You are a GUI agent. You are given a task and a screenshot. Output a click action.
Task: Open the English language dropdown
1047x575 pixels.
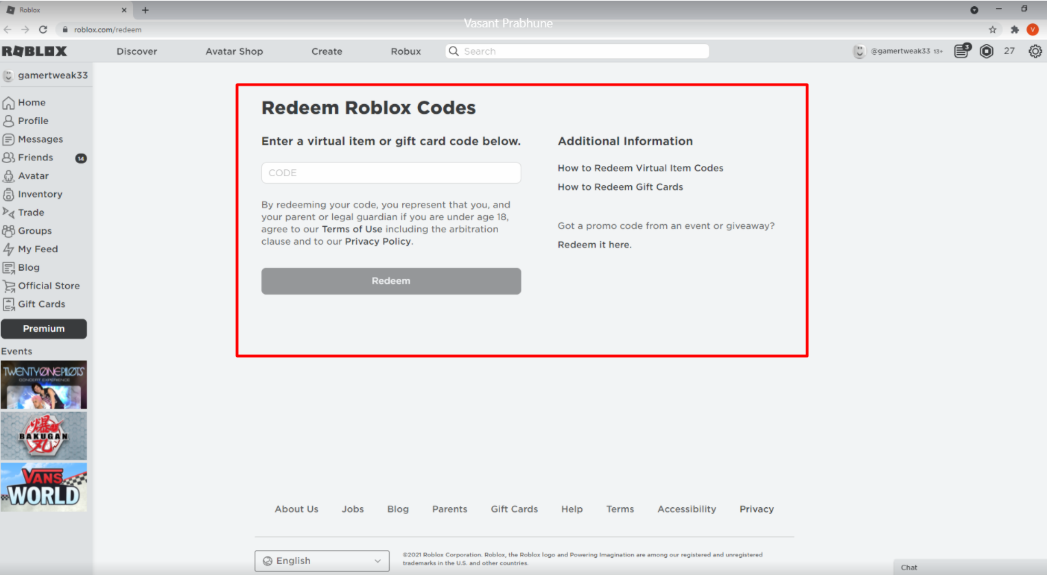click(322, 561)
